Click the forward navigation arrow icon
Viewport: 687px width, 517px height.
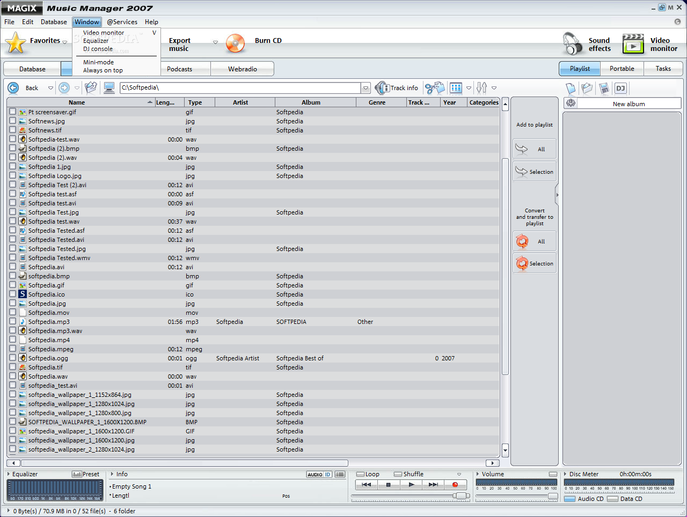pos(64,88)
